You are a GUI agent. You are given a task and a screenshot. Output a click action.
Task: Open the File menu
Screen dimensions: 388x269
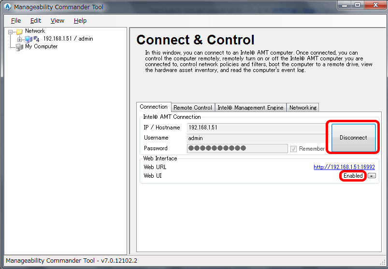click(x=16, y=20)
